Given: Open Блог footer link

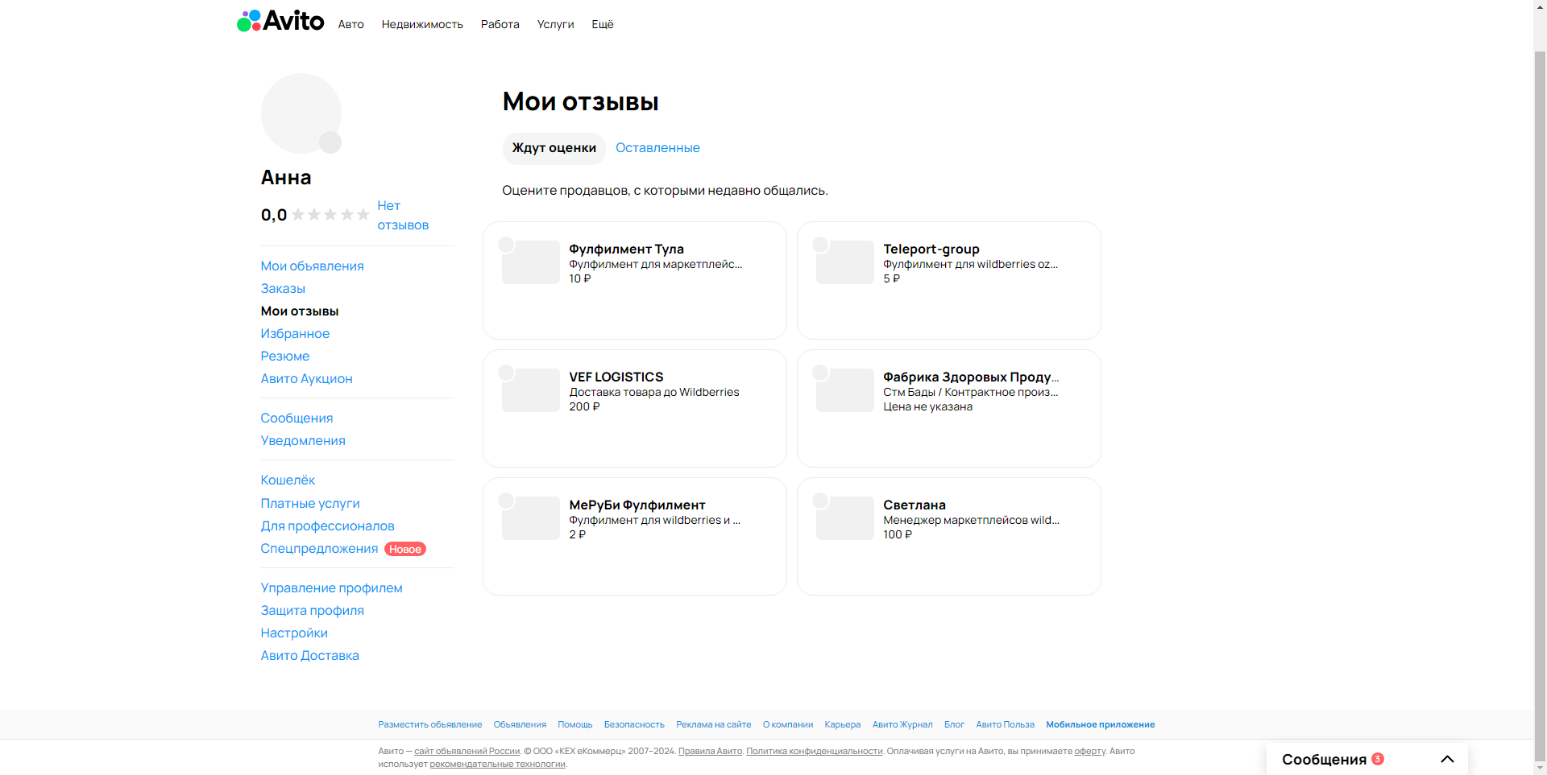Looking at the screenshot, I should pyautogui.click(x=955, y=725).
